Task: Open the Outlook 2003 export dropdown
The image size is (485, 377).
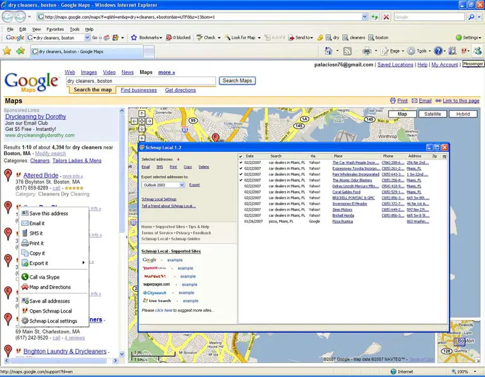Action: point(182,185)
